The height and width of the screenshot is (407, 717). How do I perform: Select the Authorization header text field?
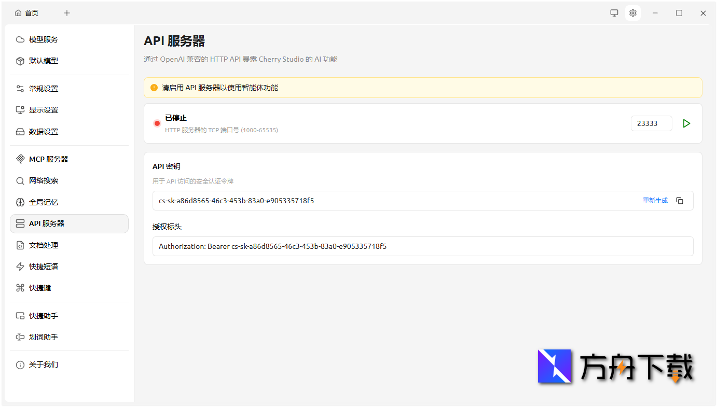(x=422, y=246)
